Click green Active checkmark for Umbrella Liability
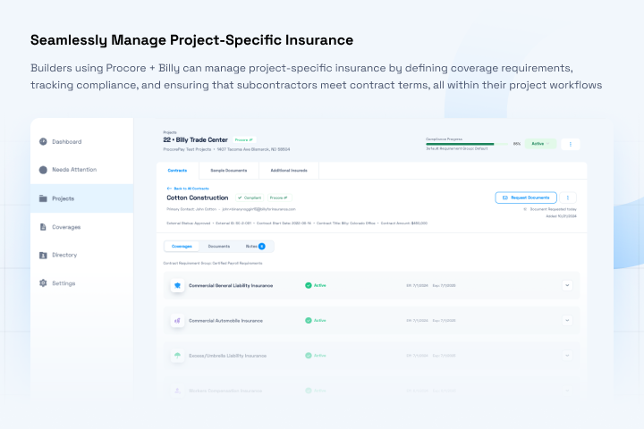644x429 pixels. 309,356
